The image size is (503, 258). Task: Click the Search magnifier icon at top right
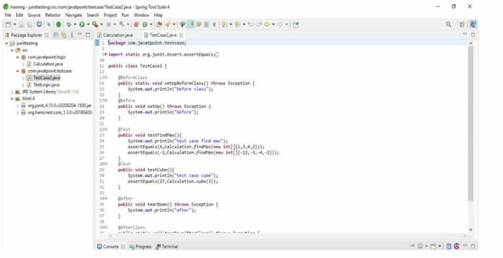point(449,24)
